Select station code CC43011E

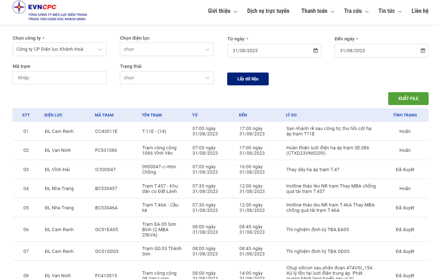pos(106,131)
